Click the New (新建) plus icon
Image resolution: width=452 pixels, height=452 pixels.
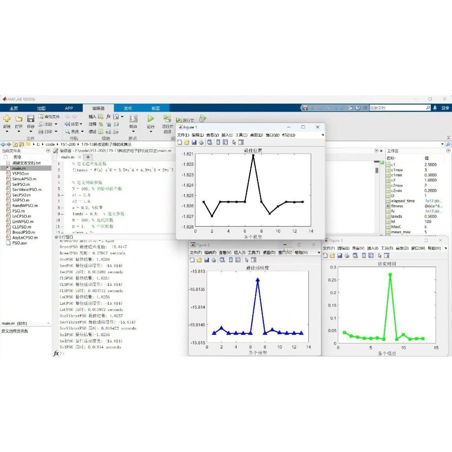click(x=7, y=118)
